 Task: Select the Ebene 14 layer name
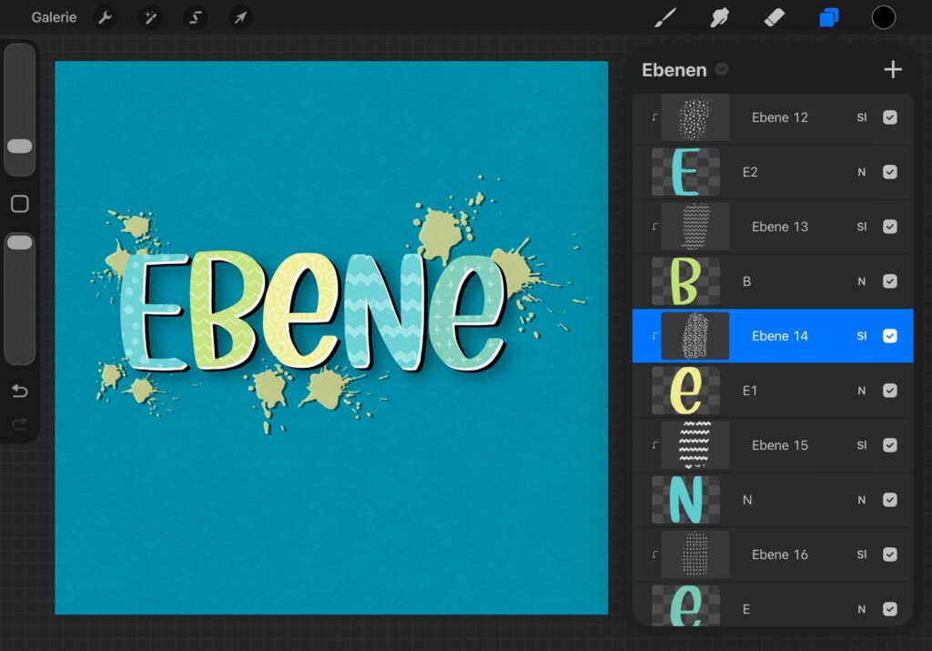[780, 337]
